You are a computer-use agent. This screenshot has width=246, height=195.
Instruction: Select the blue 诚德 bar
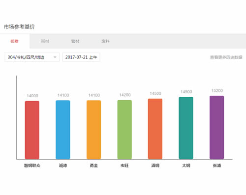coord(63,130)
